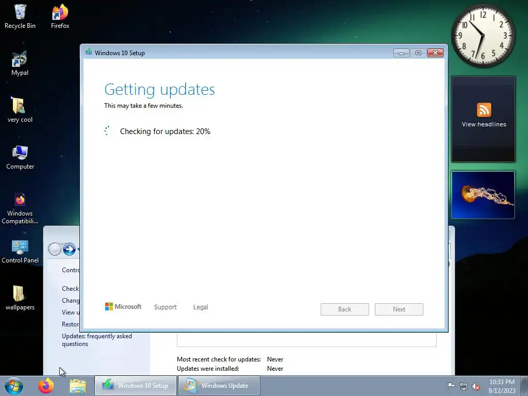Screen dimensions: 528x396
Task: Open the taskbar clock showing 10:33 PM
Action: [x=502, y=386]
